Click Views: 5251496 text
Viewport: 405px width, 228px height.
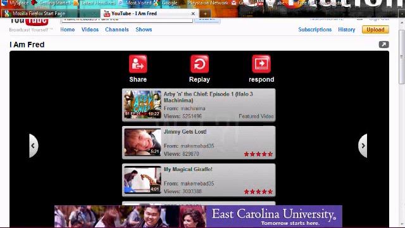(183, 117)
